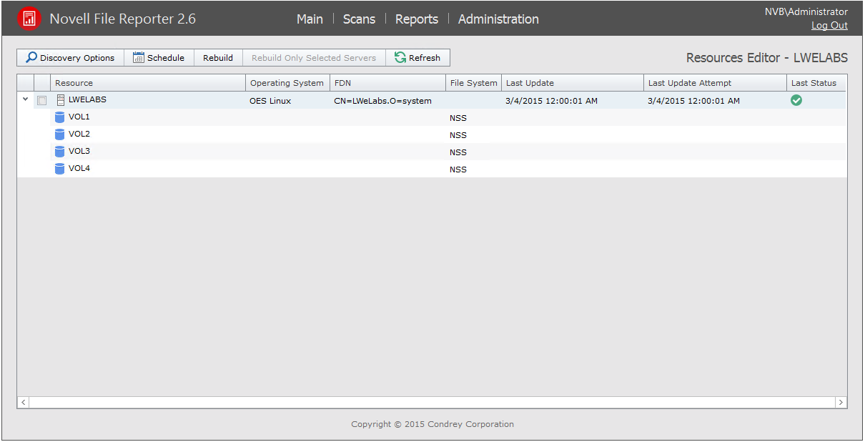Click the green Last Status checkmark
This screenshot has width=865, height=442.
tap(796, 100)
